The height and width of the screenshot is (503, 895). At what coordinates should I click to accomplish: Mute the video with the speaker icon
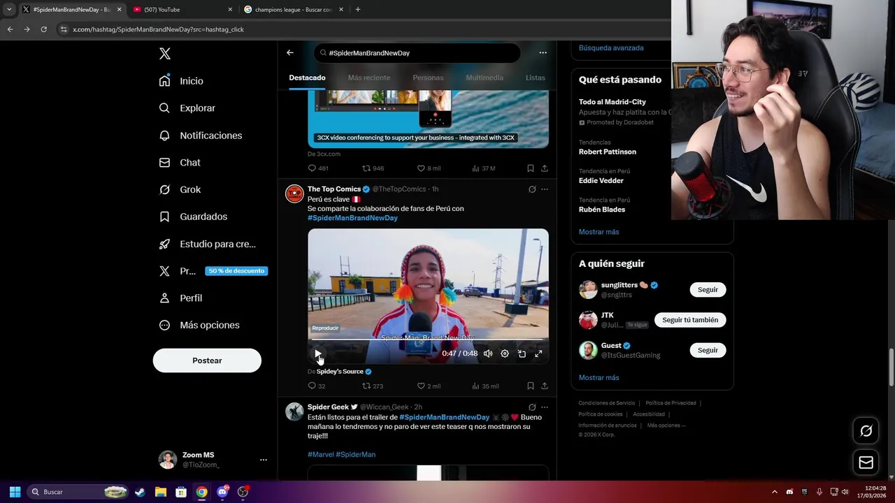488,353
